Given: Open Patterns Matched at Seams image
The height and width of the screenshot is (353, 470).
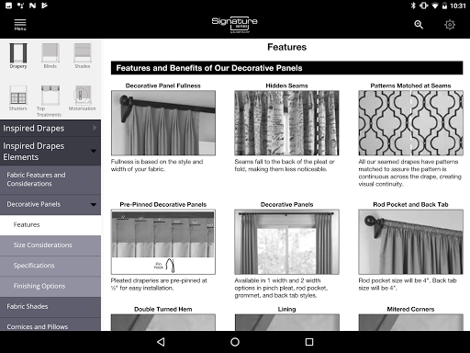Looking at the screenshot, I should [x=410, y=123].
